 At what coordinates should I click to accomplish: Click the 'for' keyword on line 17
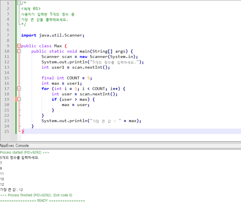coord(45,89)
